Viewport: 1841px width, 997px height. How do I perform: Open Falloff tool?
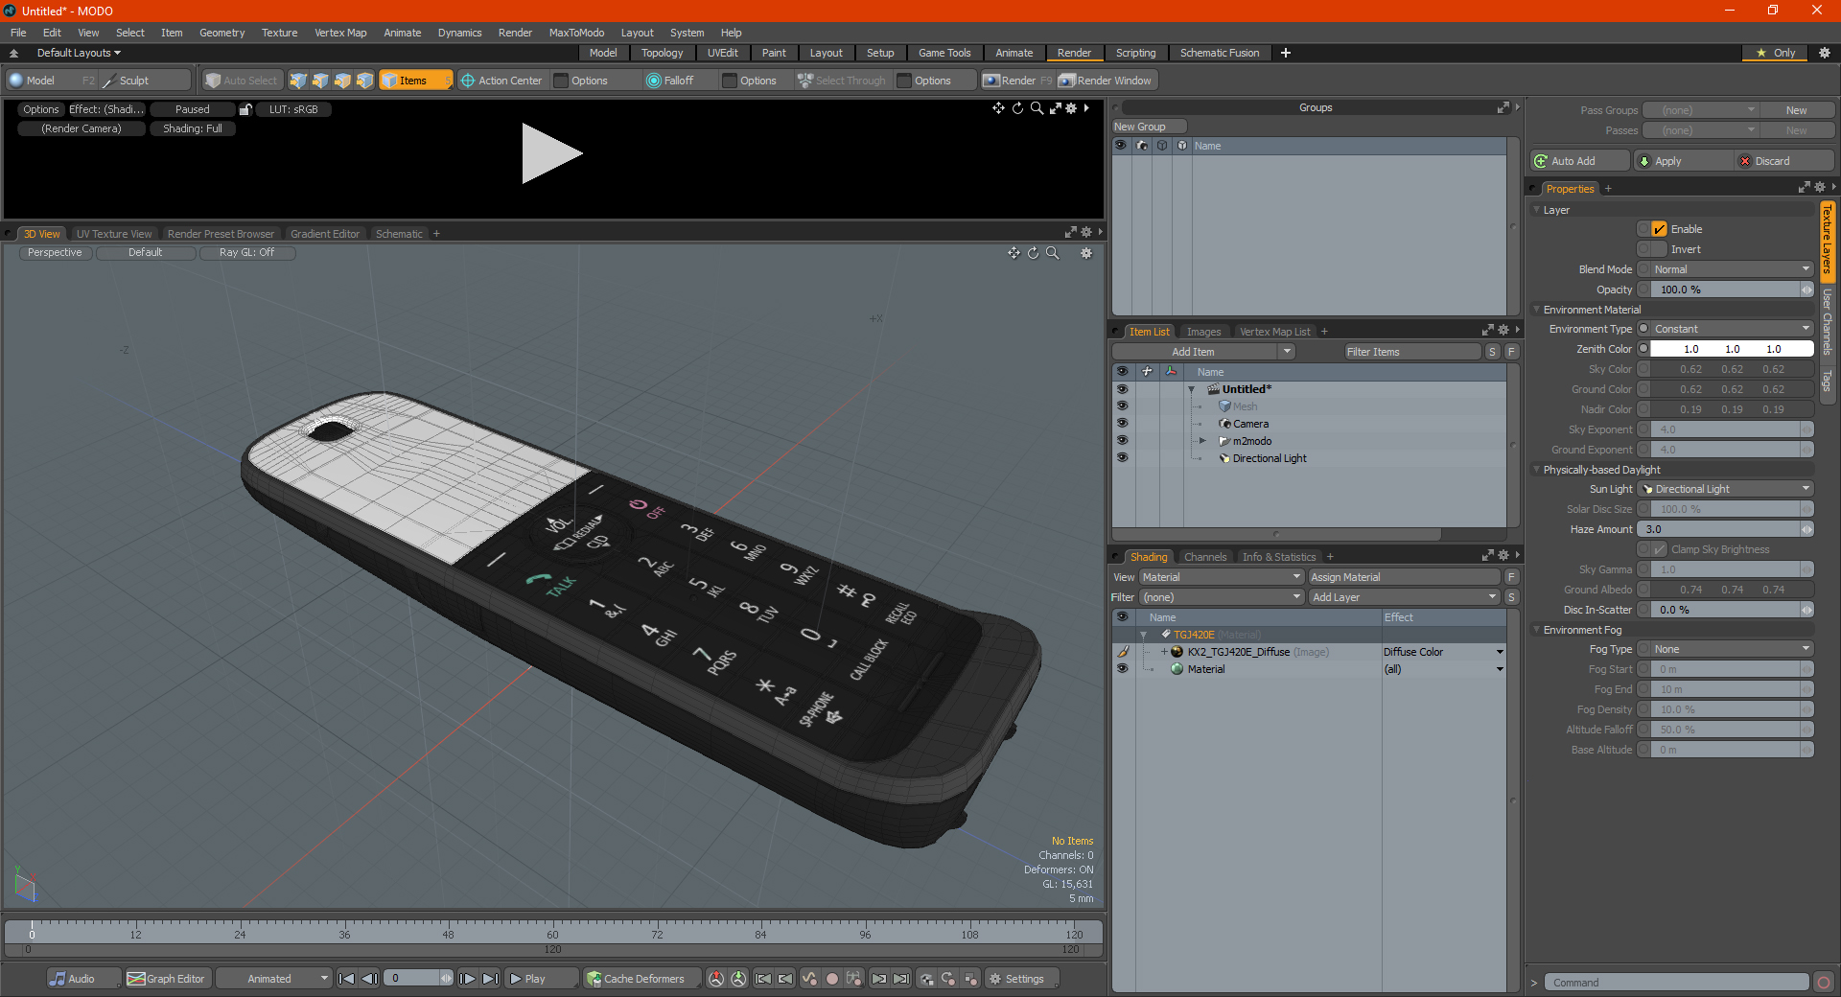click(670, 81)
